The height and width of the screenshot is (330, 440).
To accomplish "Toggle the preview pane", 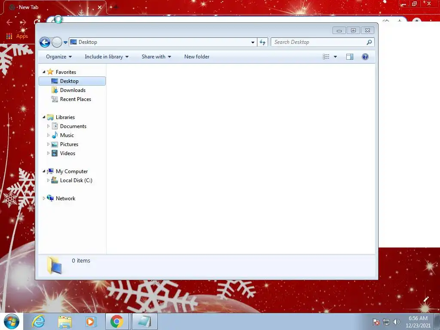I will (x=350, y=57).
